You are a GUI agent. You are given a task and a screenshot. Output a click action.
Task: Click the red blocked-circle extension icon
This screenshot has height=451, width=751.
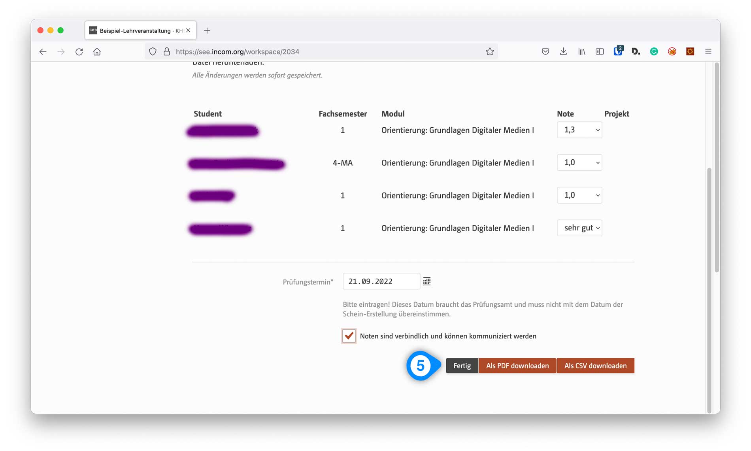(672, 51)
